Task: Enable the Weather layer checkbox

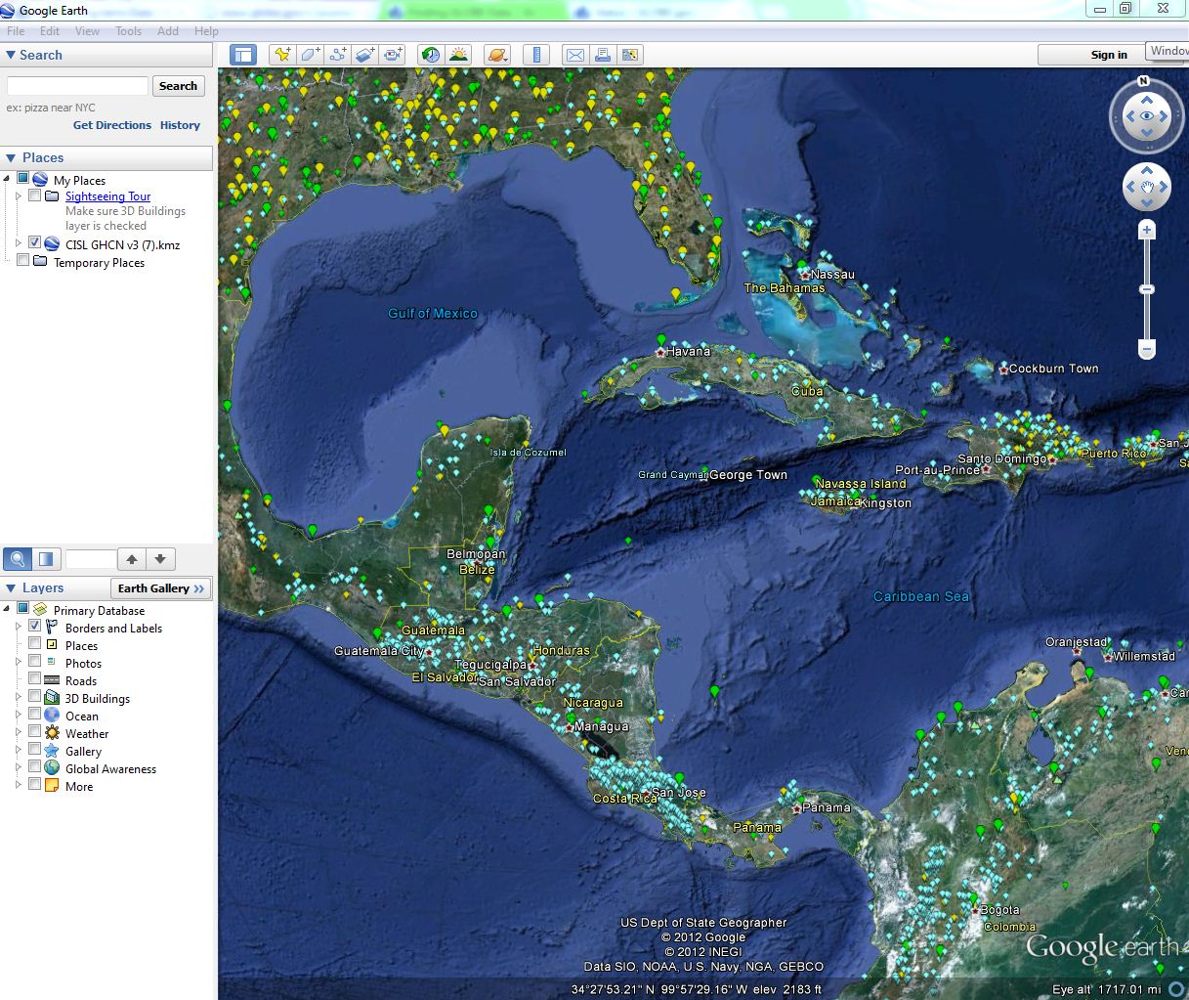Action: (35, 731)
